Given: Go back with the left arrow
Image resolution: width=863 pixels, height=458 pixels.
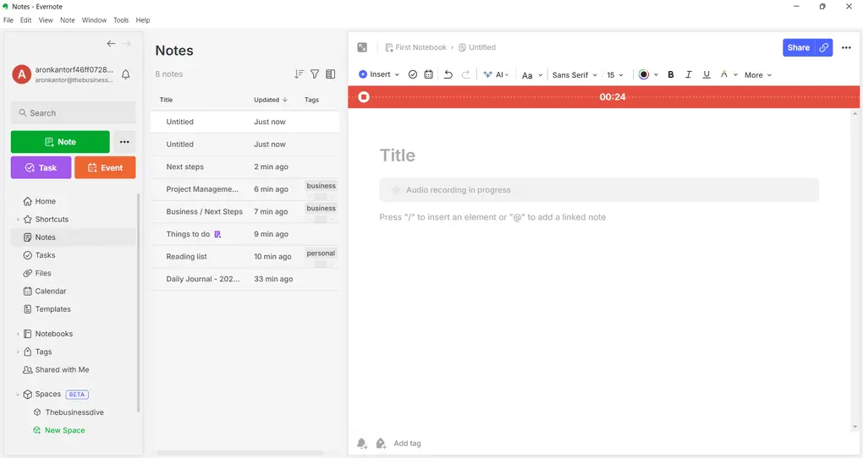Looking at the screenshot, I should pyautogui.click(x=111, y=43).
